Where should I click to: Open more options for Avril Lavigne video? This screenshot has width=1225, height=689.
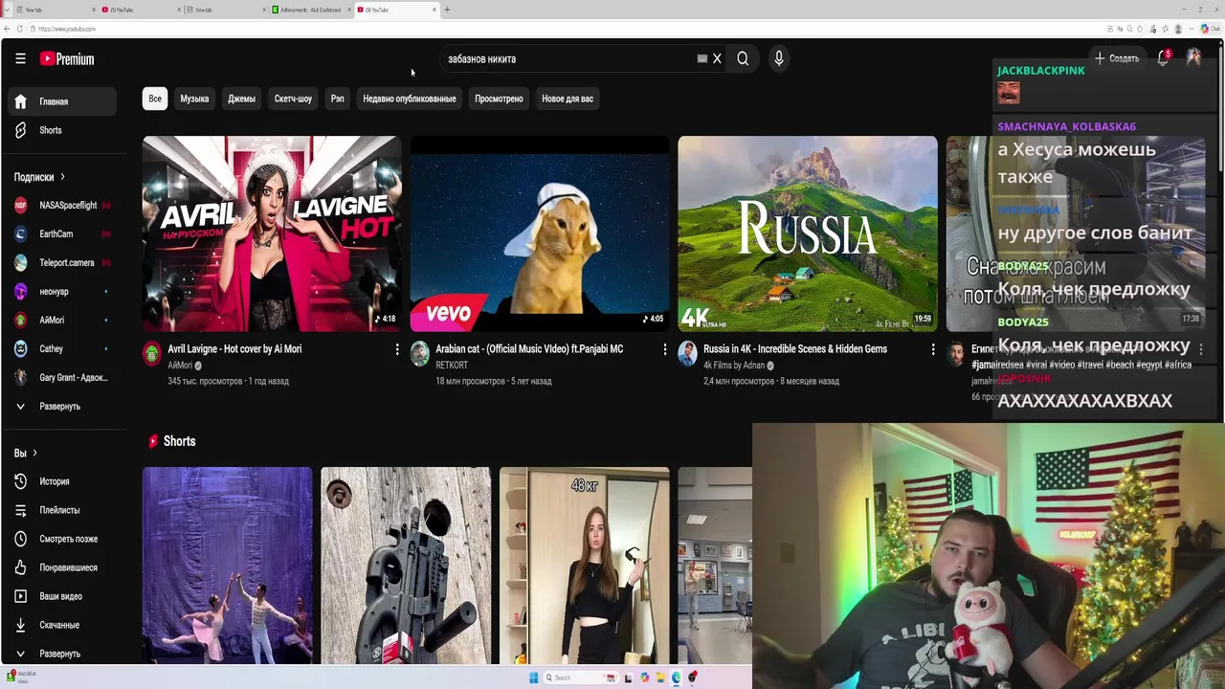click(397, 350)
